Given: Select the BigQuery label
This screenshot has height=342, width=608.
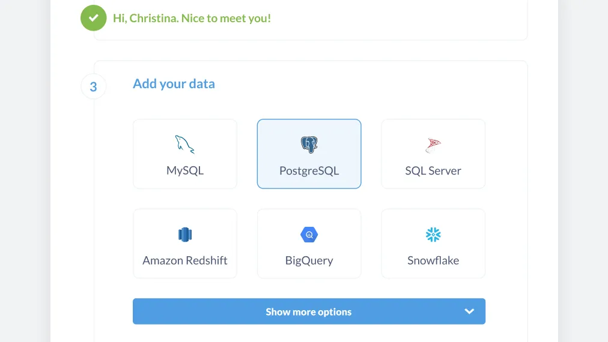Looking at the screenshot, I should coord(309,260).
